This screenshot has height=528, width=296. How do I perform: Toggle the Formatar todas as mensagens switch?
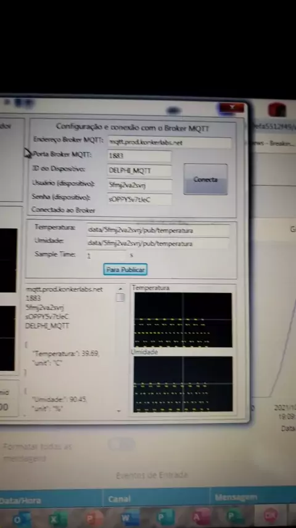tap(121, 444)
